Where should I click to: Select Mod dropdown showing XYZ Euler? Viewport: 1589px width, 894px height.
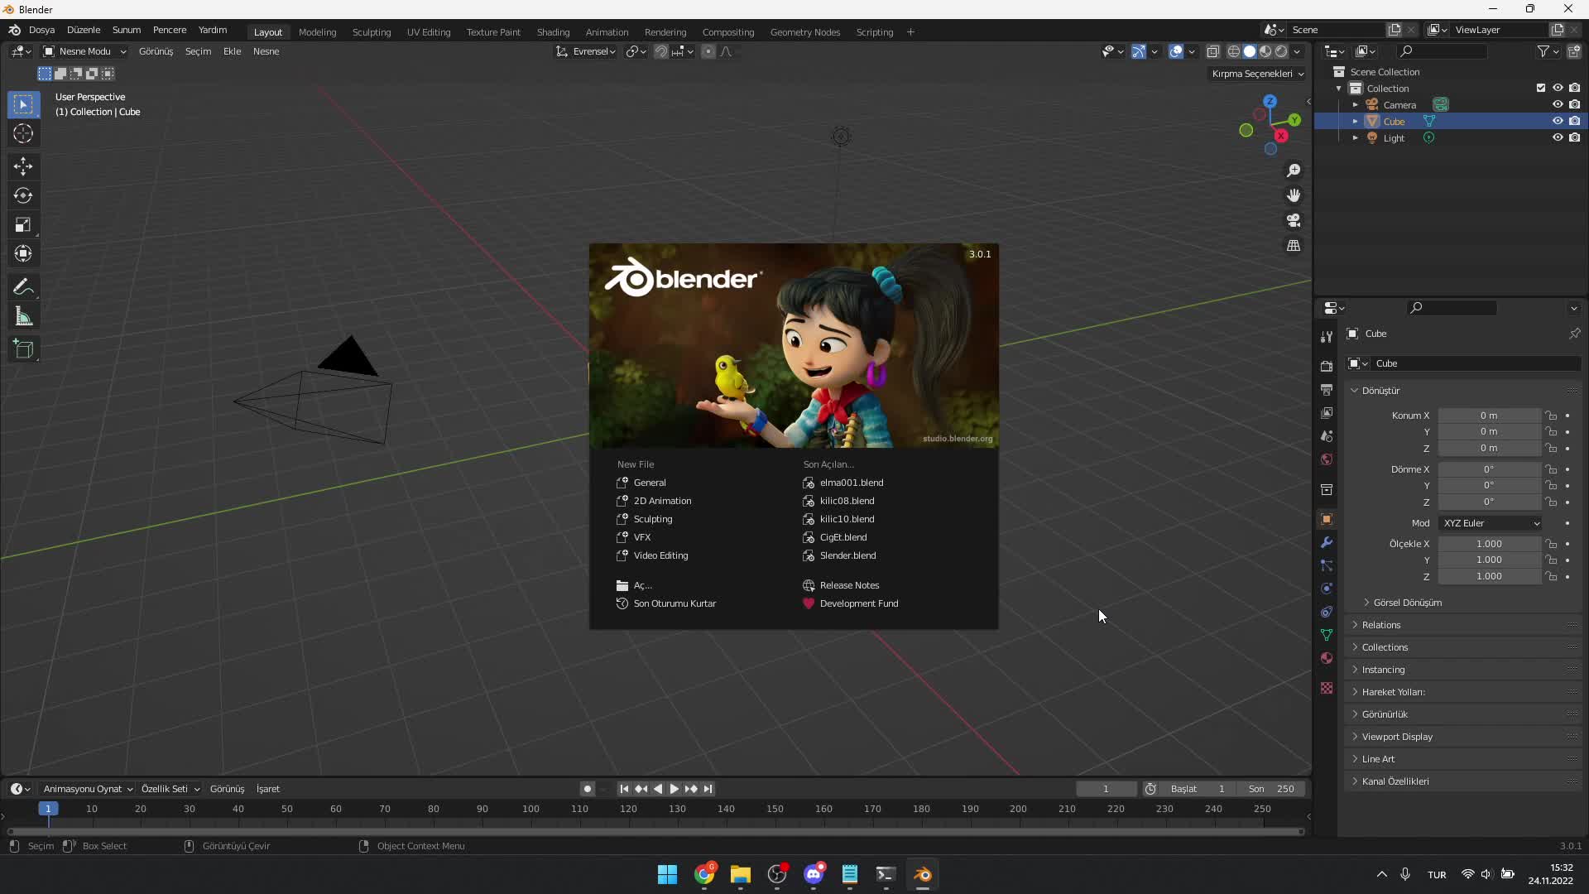point(1489,523)
